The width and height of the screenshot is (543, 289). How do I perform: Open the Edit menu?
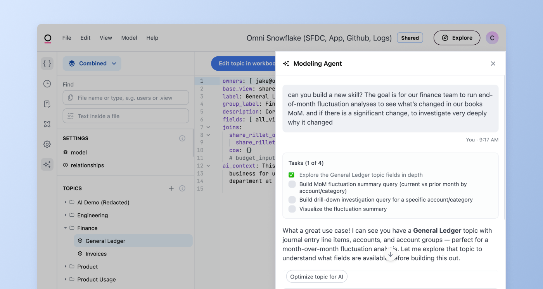click(x=85, y=38)
